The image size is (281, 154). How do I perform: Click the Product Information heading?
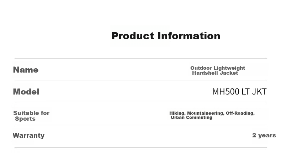coord(166,36)
